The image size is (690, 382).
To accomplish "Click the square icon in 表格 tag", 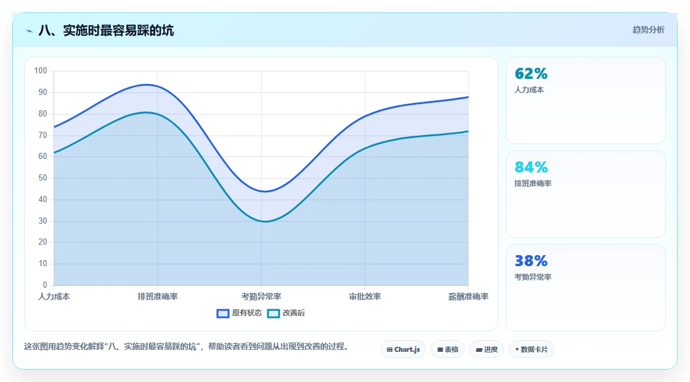I will 440,350.
